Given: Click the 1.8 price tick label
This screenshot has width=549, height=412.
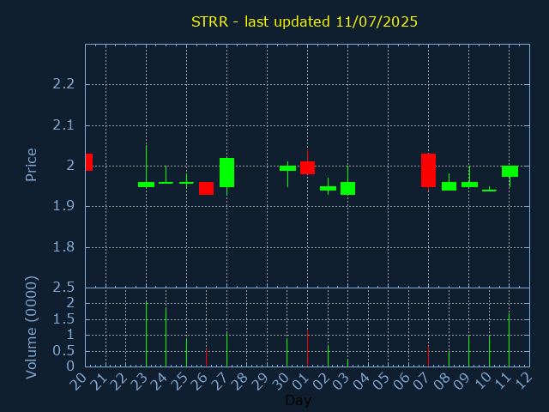Looking at the screenshot, I should pyautogui.click(x=63, y=247).
